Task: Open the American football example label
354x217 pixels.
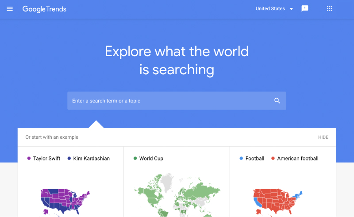Action: (x=298, y=159)
